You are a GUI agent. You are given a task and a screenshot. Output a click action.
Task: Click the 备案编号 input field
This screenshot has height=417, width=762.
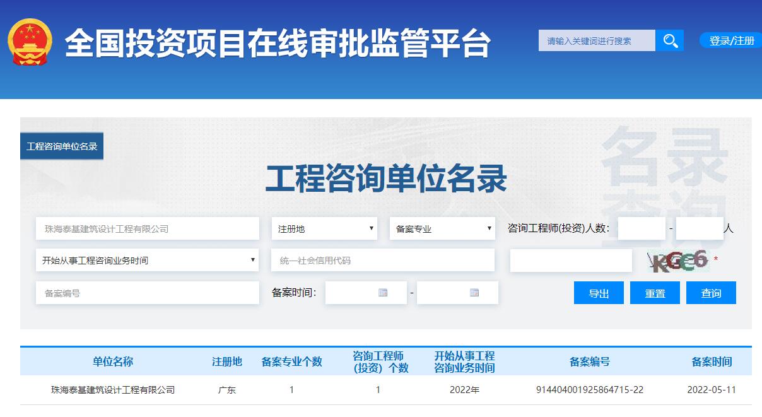(x=147, y=292)
